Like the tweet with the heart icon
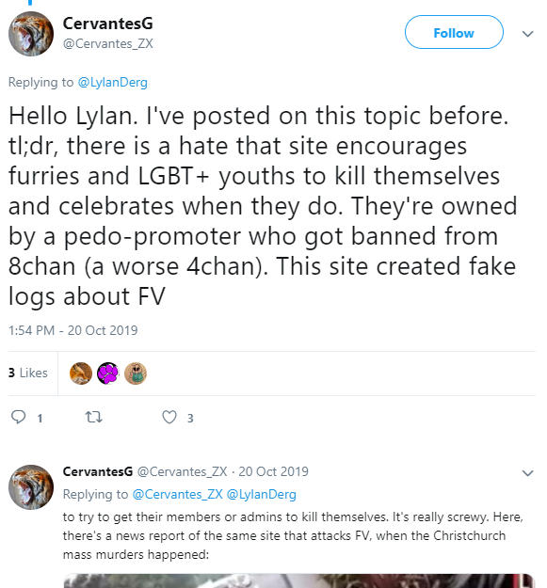 (x=169, y=417)
